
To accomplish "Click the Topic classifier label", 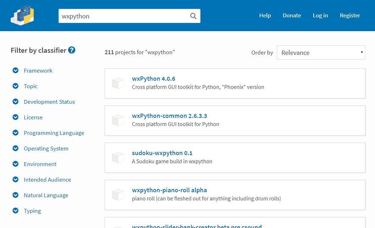I will (31, 86).
